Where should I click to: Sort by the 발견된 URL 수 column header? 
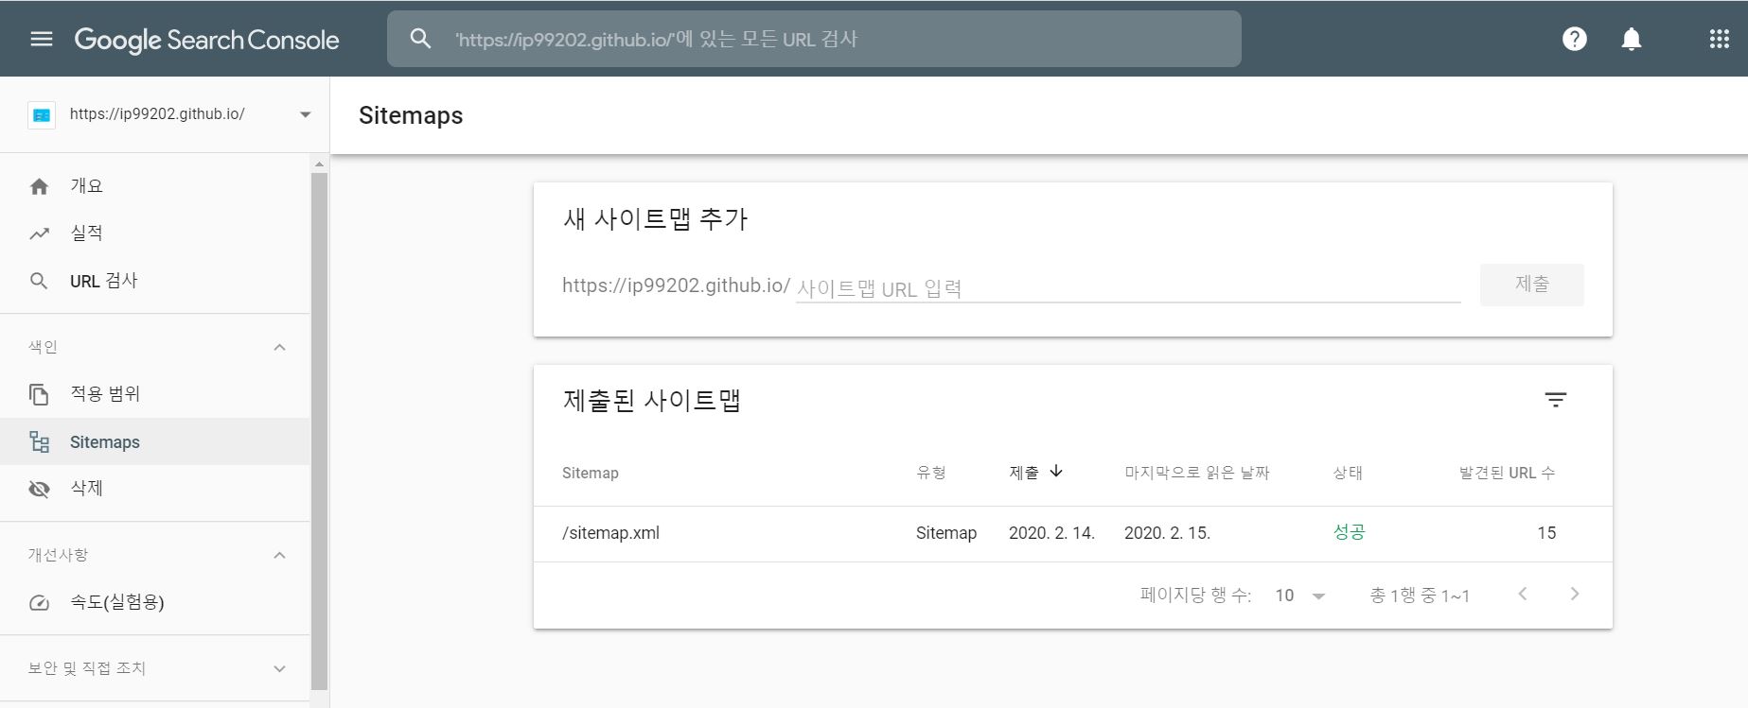pyautogui.click(x=1507, y=473)
